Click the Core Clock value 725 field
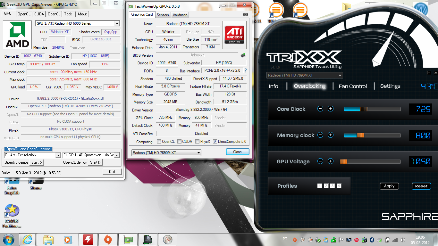 click(x=420, y=109)
